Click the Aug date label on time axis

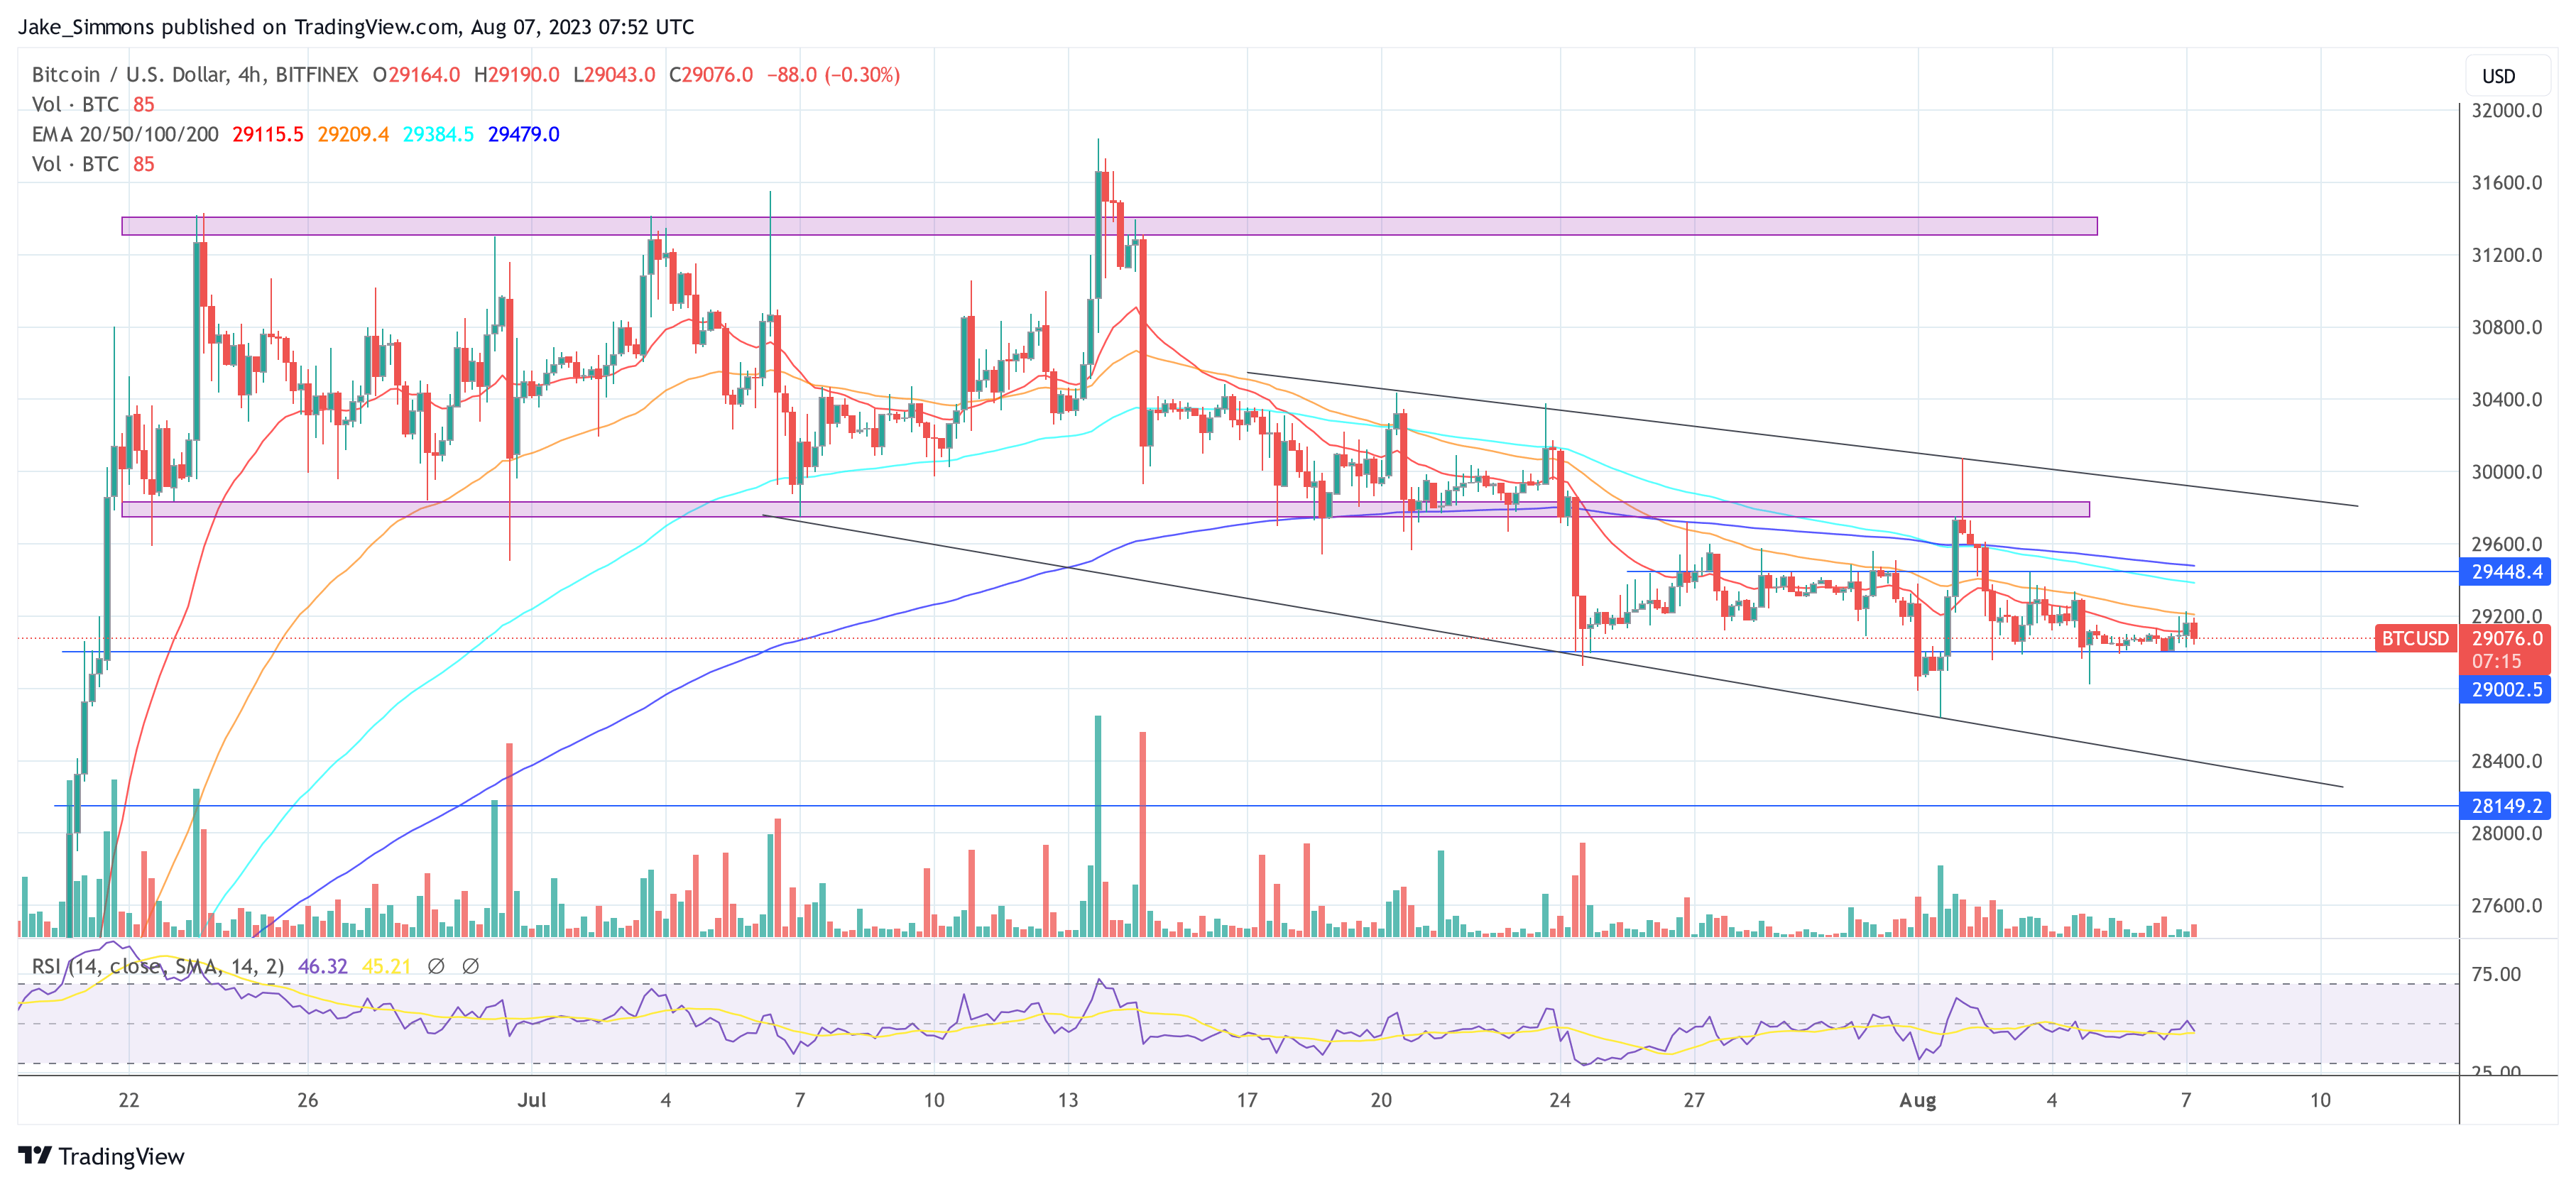(1918, 1100)
